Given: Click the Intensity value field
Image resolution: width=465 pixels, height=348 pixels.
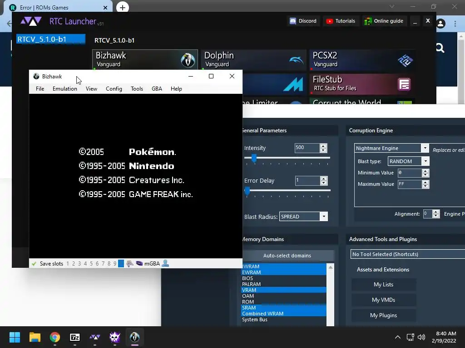Looking at the screenshot, I should [x=307, y=148].
